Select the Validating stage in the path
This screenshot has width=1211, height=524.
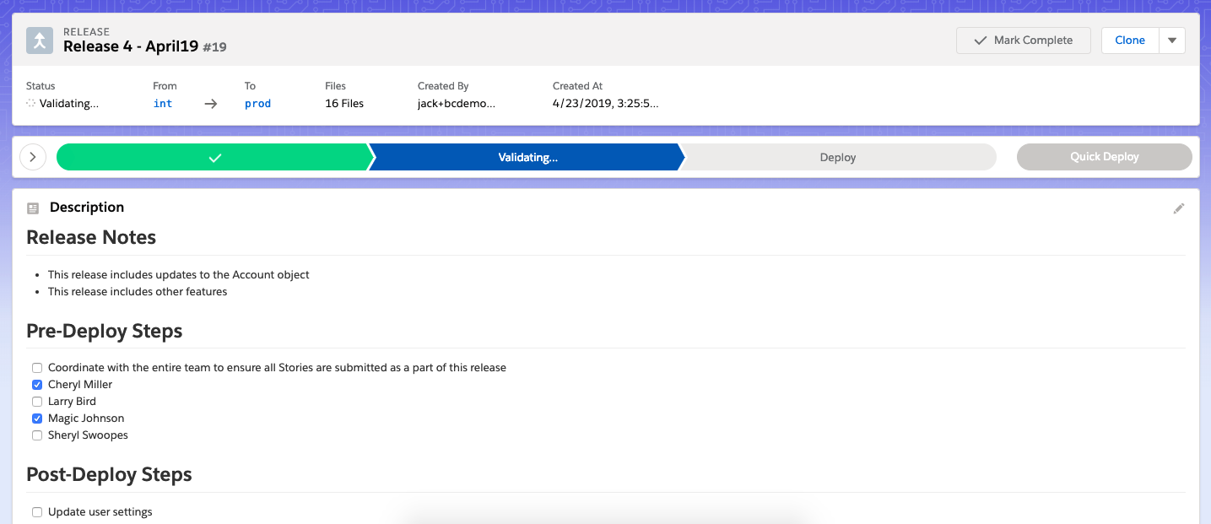tap(526, 157)
